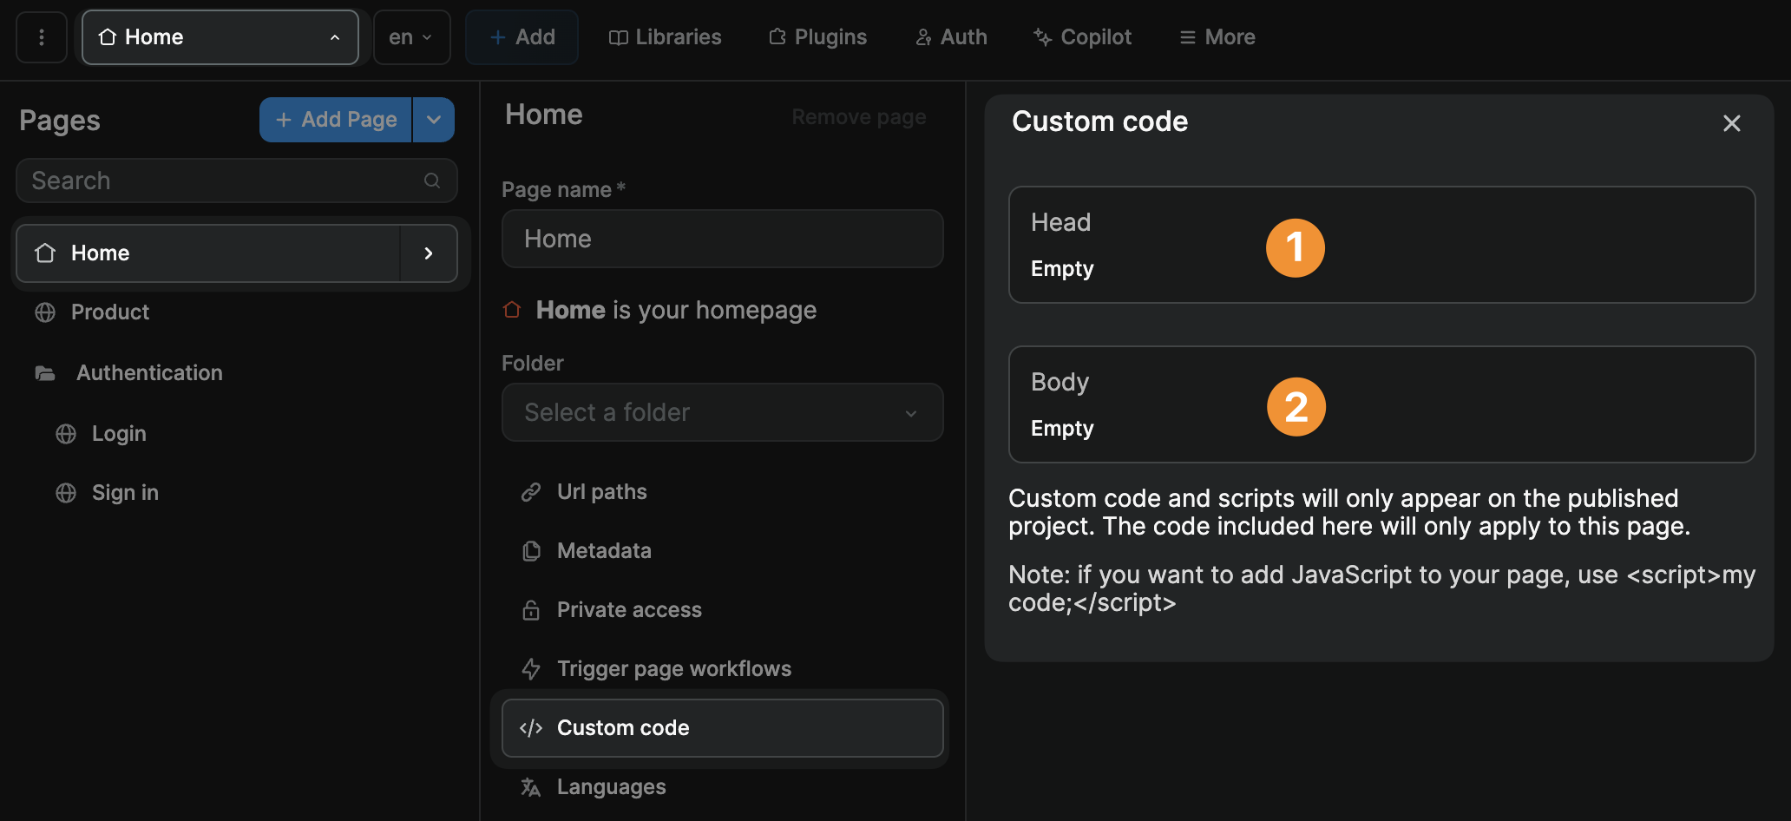Click the Private access lock icon

[x=531, y=609]
